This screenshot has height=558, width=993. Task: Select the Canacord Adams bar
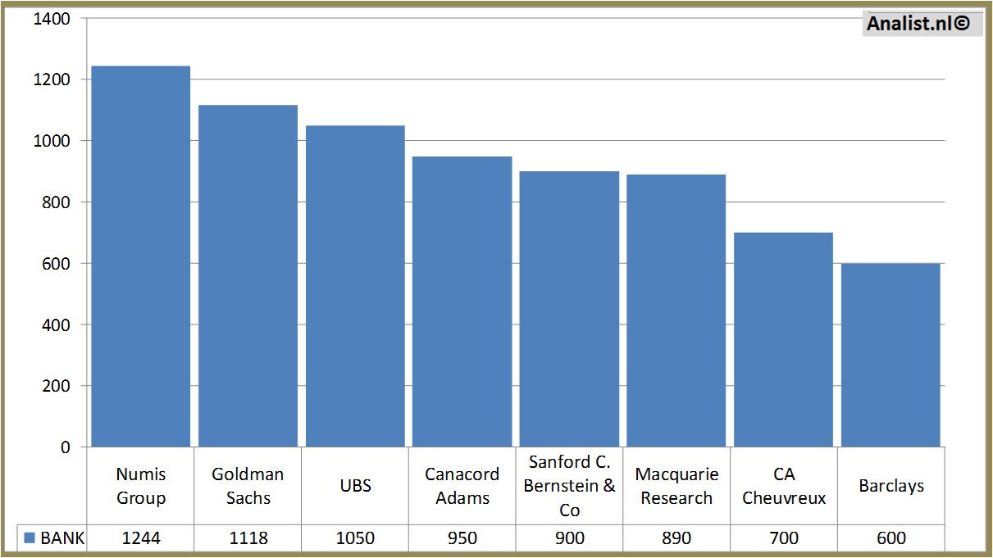(x=462, y=302)
